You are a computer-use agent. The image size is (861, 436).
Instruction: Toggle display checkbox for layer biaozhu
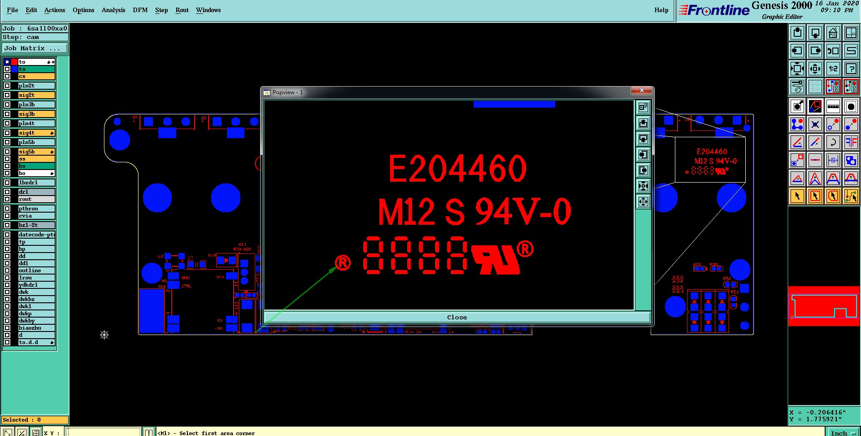[7, 328]
